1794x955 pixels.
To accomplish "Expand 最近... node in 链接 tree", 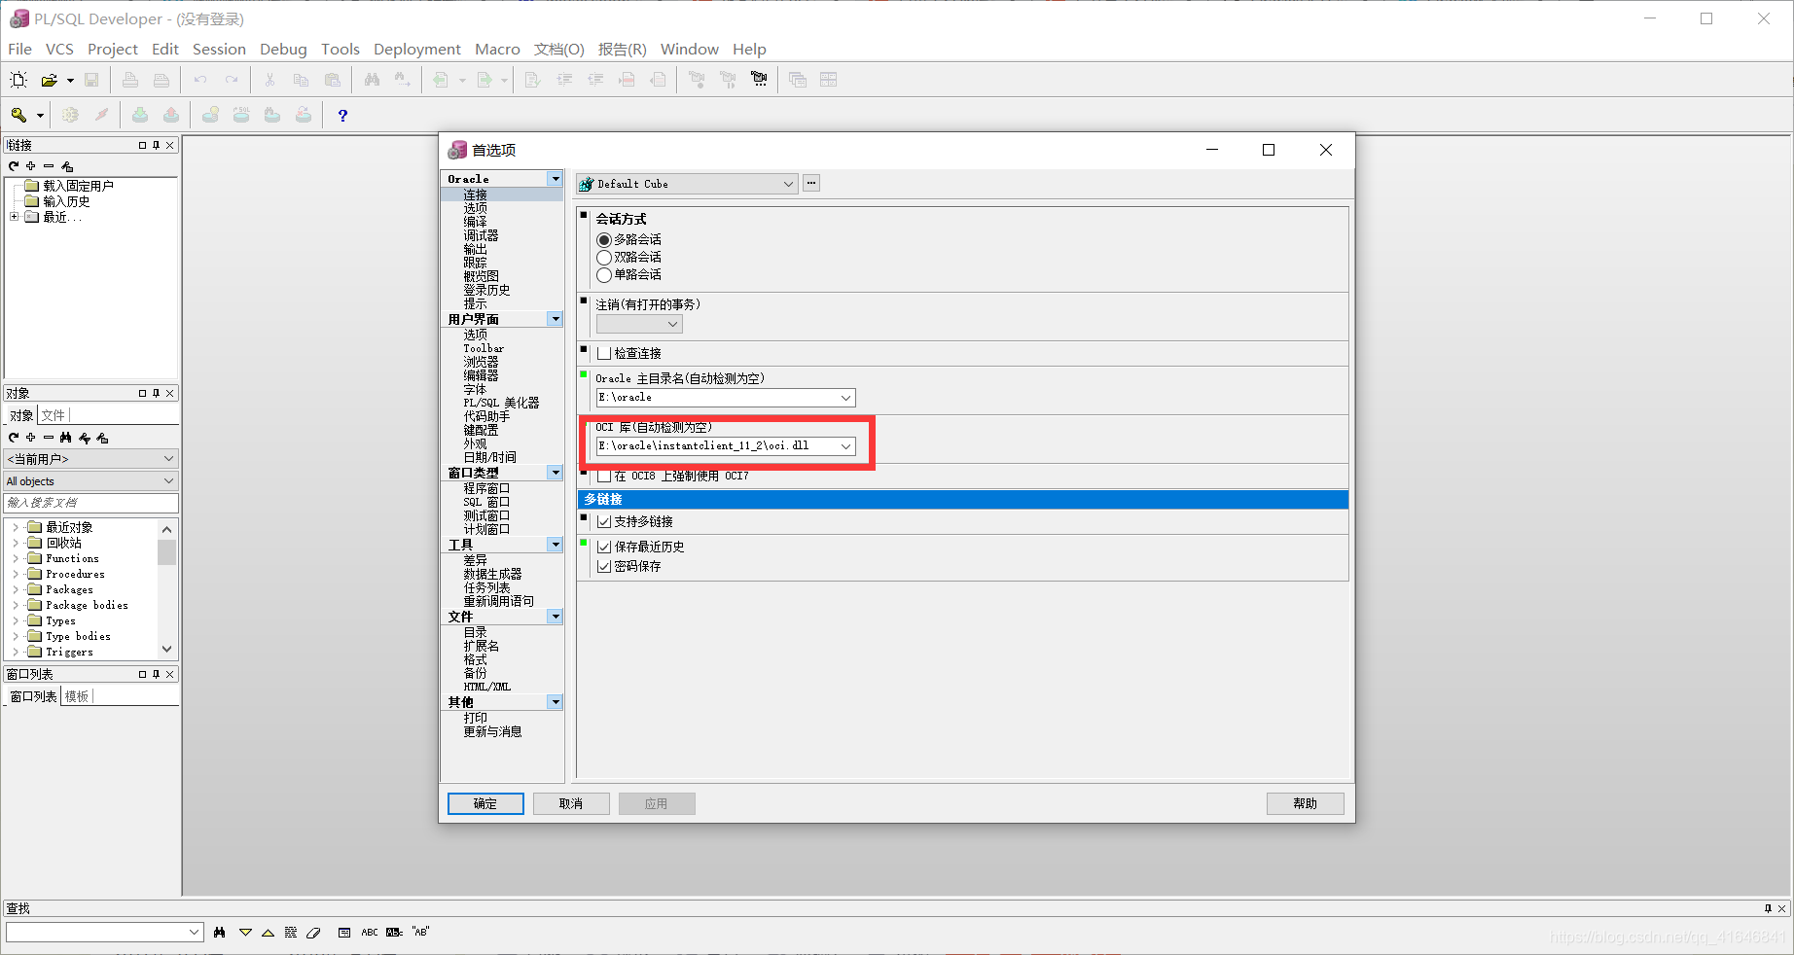I will [14, 217].
